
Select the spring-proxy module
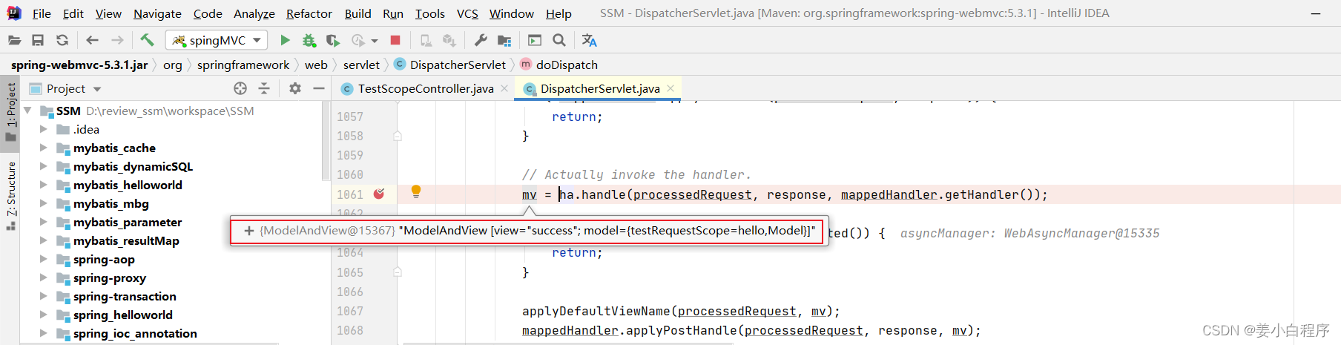point(109,278)
